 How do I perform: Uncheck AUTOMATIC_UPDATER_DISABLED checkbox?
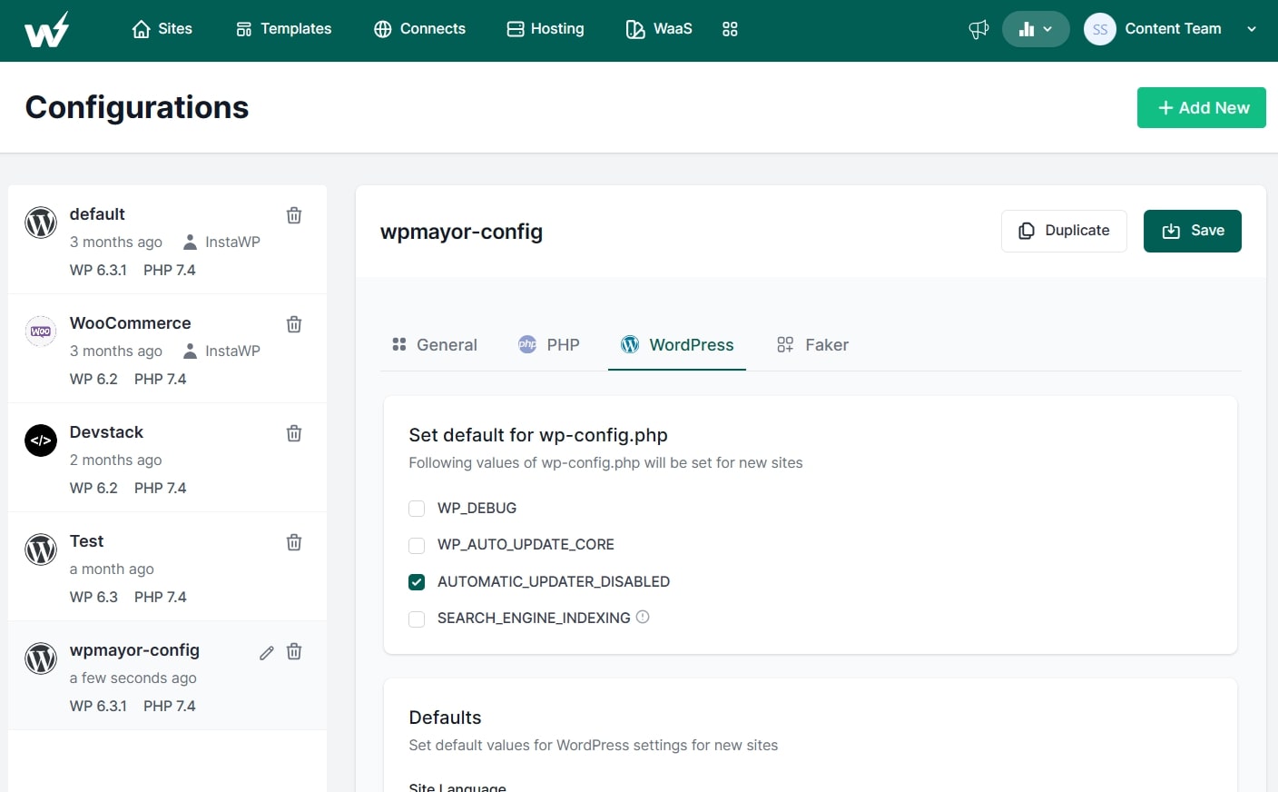pyautogui.click(x=417, y=582)
